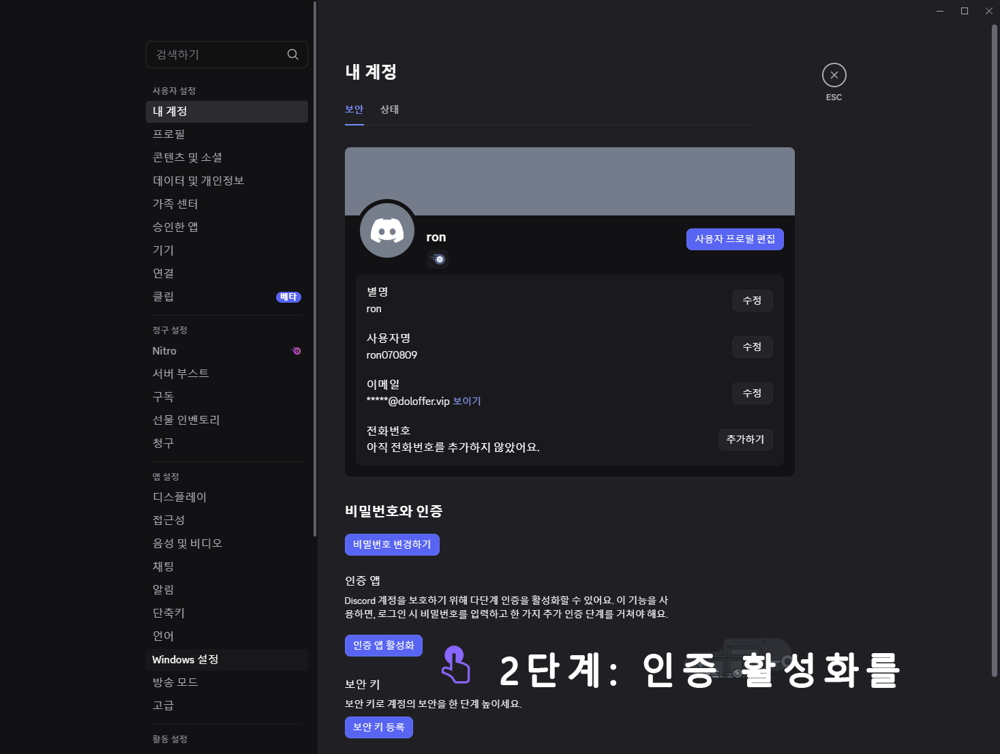Viewport: 1000px width, 754px height.
Task: Click the 검색하기 search field
Action: [x=227, y=55]
